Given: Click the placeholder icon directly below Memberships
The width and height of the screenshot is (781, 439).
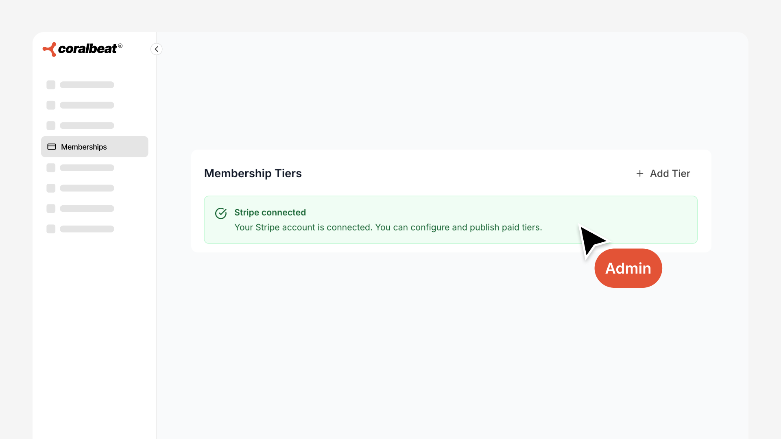Looking at the screenshot, I should point(51,168).
